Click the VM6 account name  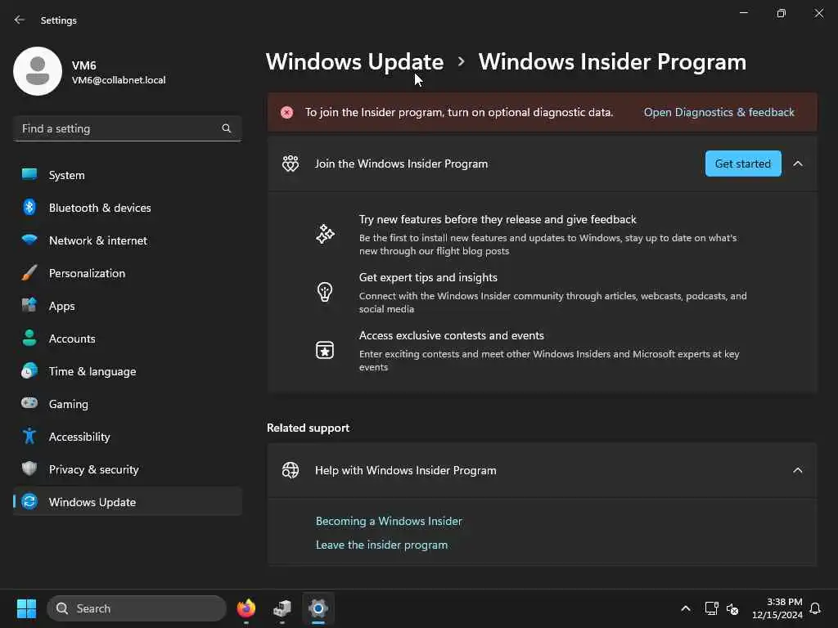pos(84,65)
